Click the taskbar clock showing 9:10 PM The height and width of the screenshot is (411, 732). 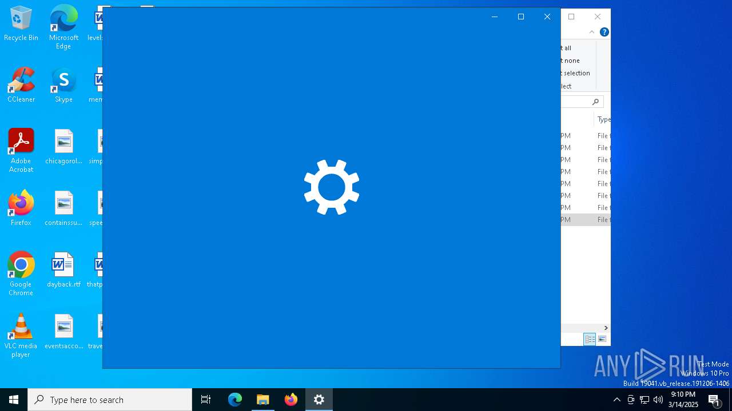click(683, 400)
